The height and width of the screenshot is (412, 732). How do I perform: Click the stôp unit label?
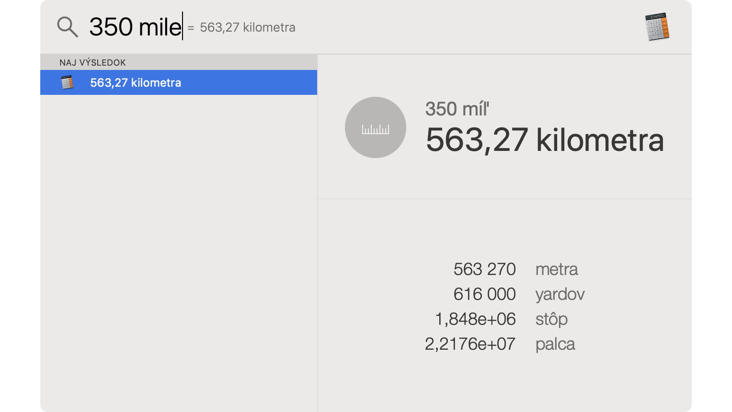pos(551,319)
